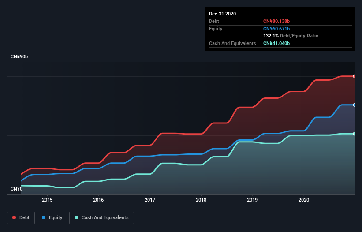Screen dimensions: 362x232
Task: Click the CN¥90b y-axis label
Action: (x=19, y=56)
